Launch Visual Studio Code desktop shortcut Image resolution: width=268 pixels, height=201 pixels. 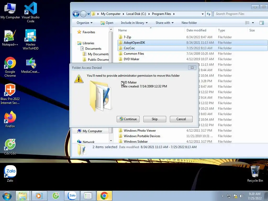point(31,12)
